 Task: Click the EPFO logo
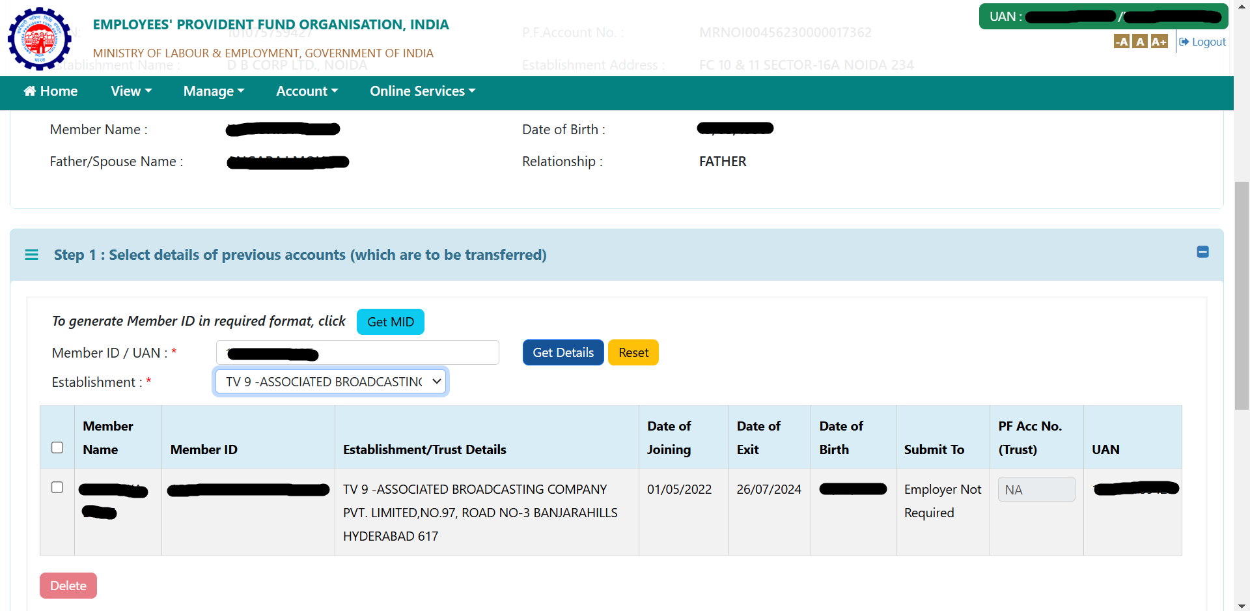tap(40, 39)
